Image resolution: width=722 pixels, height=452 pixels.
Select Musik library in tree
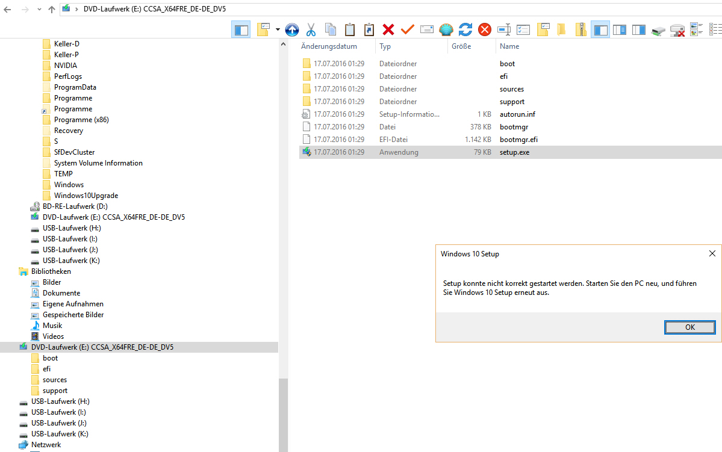(x=52, y=326)
